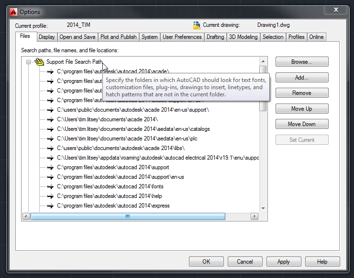Click arrow icon beside acade 2014\en-us\support path
The width and height of the screenshot is (354, 278).
50,110
